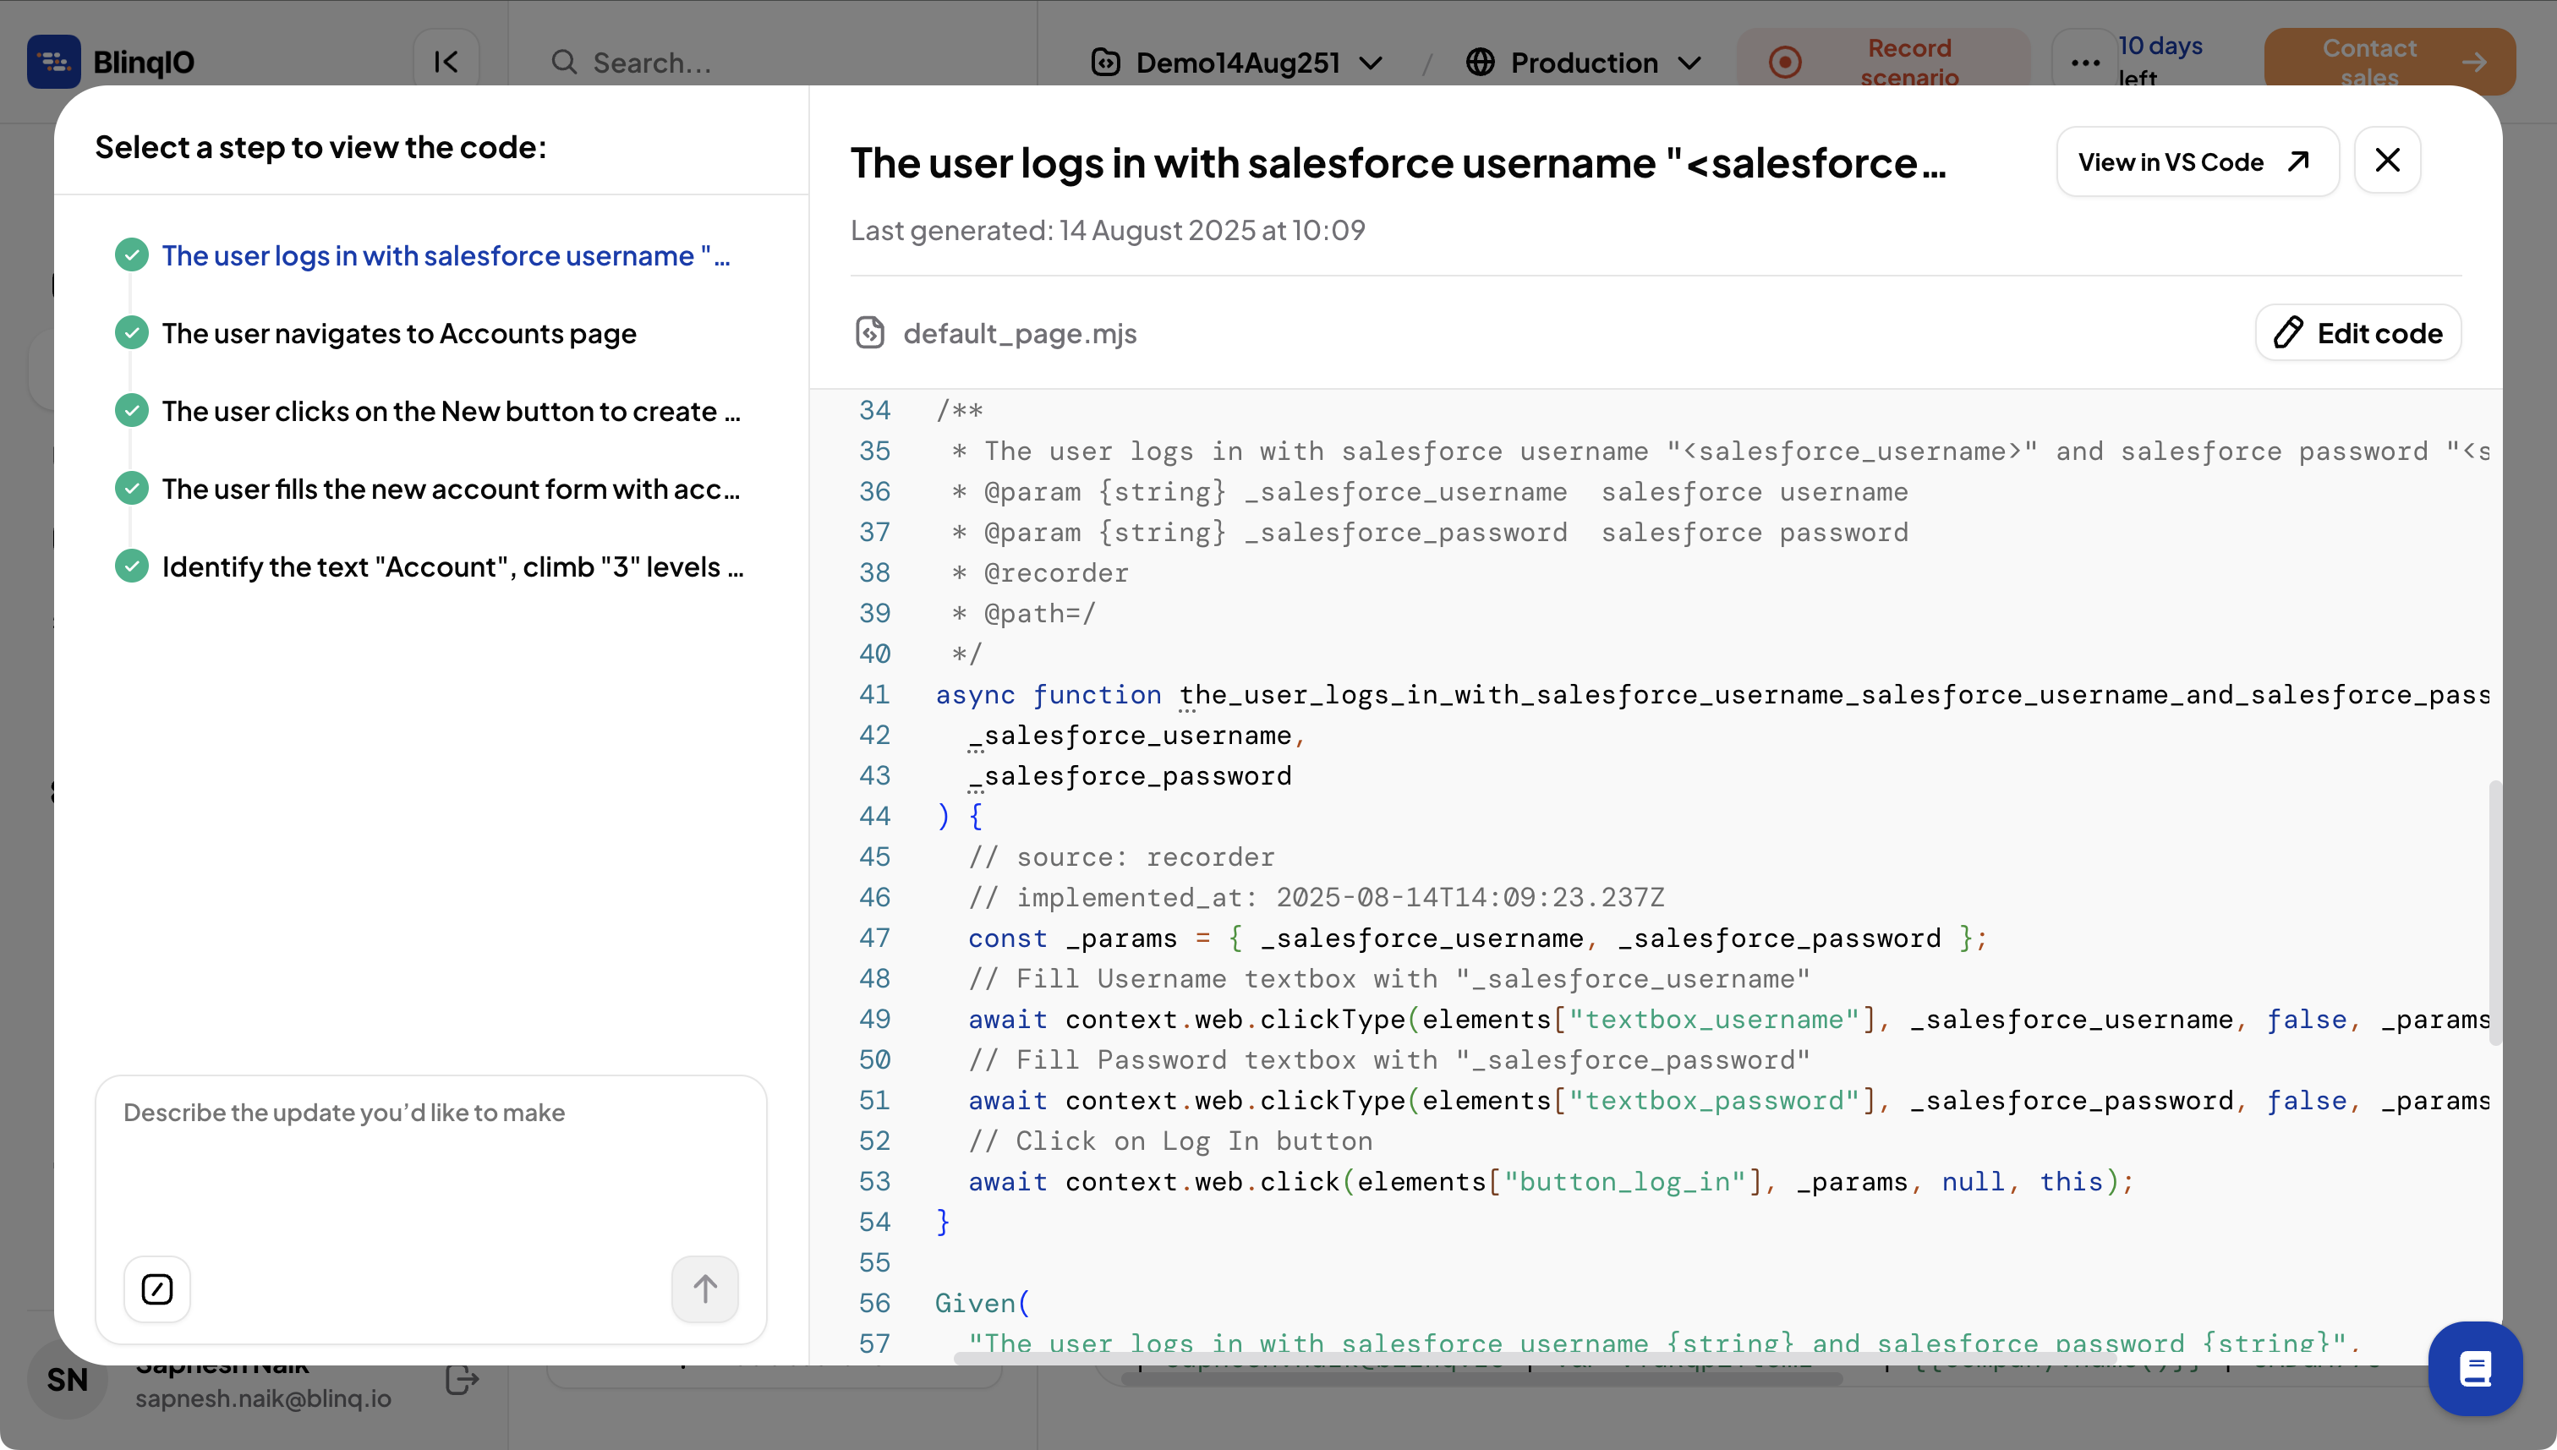Click green check icon beside 'logs in with salesforce username'
The width and height of the screenshot is (2557, 1450).
131,255
